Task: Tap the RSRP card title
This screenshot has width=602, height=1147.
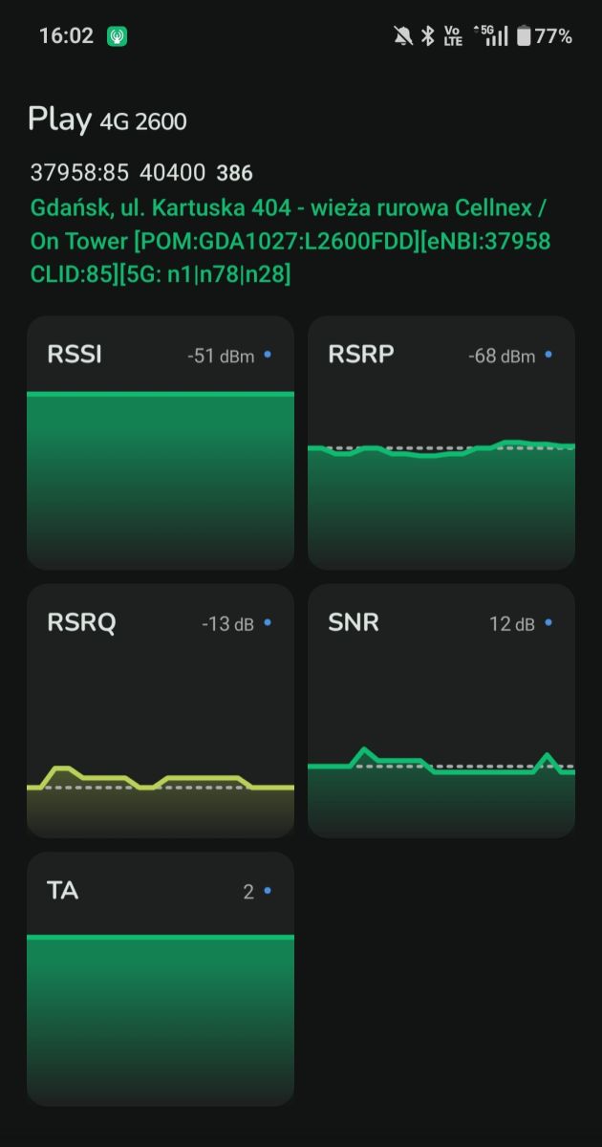Action: [x=361, y=355]
